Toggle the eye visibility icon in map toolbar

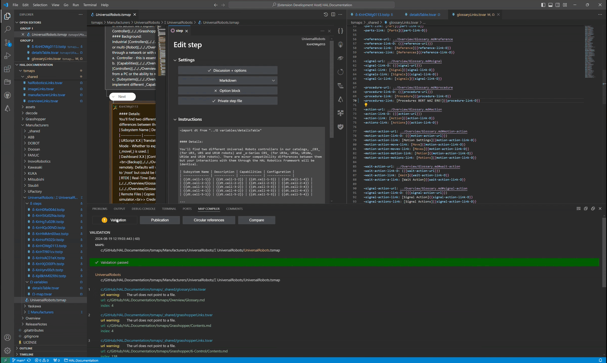pos(340,58)
